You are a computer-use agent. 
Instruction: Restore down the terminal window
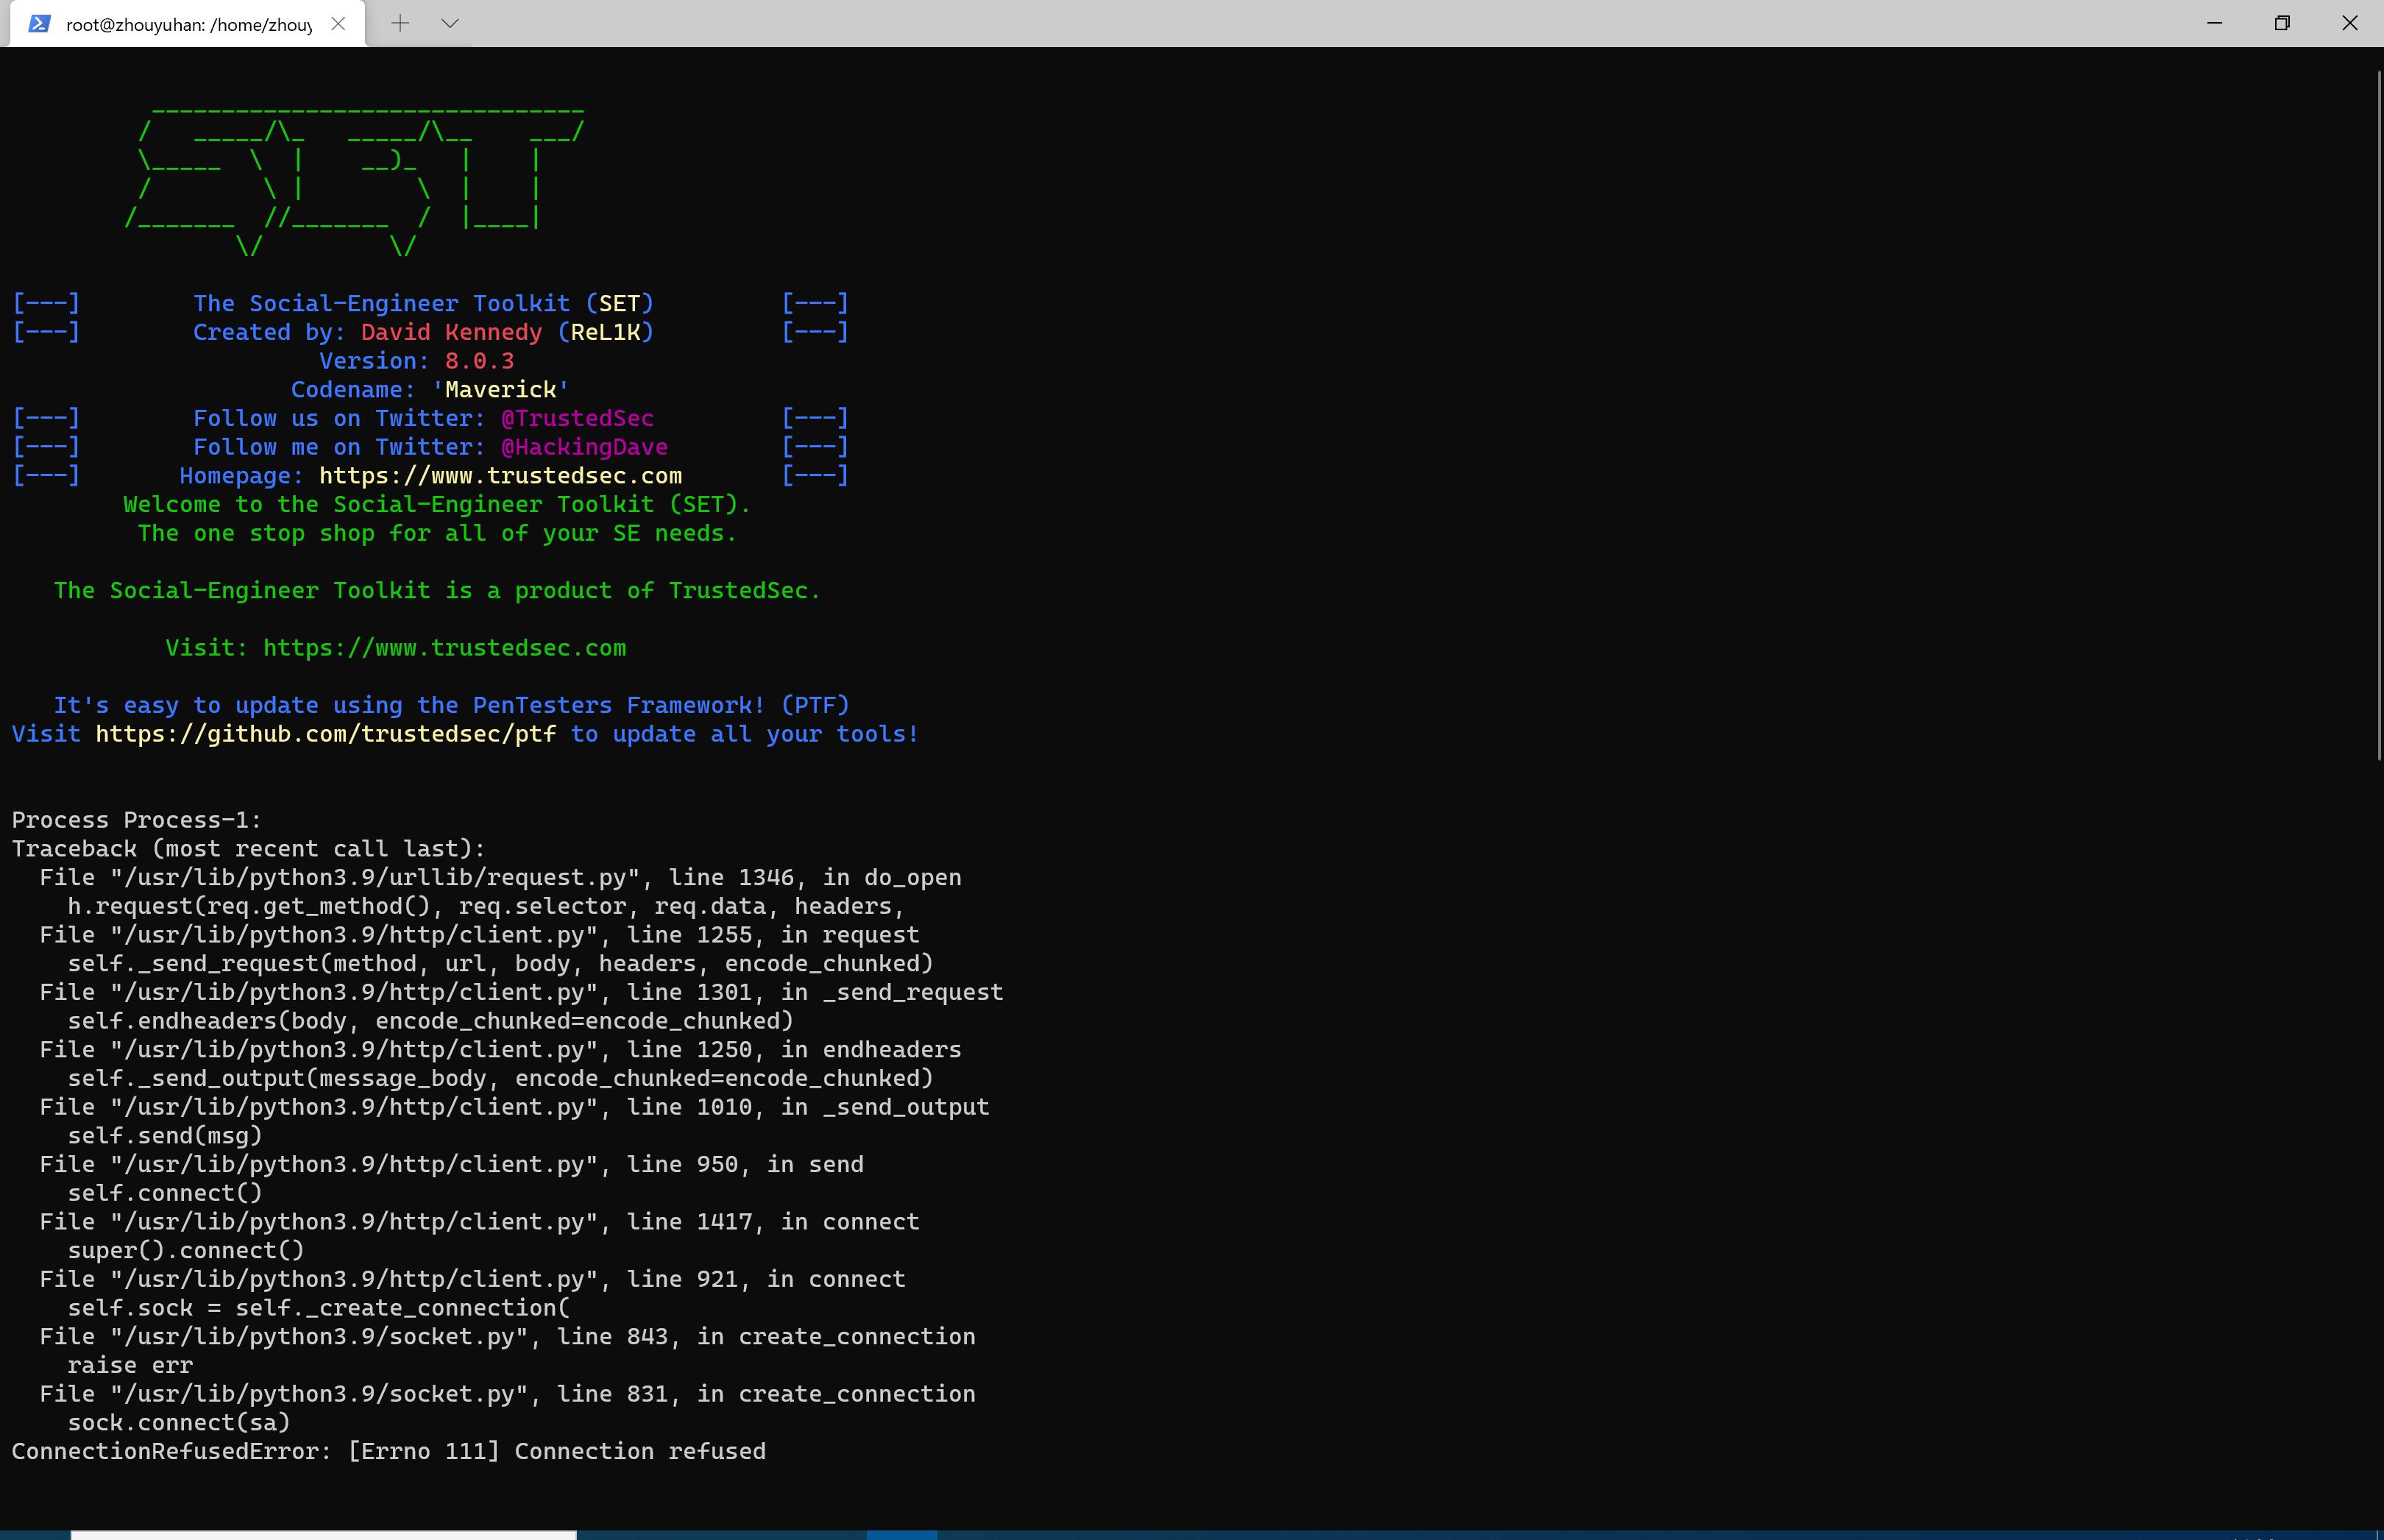tap(2281, 23)
